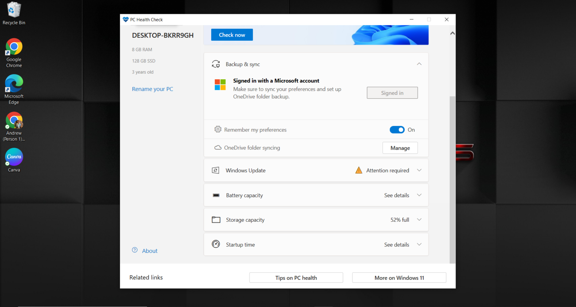The height and width of the screenshot is (307, 576).
Task: Open the Microsoft Edge desktop shortcut
Action: point(14,90)
